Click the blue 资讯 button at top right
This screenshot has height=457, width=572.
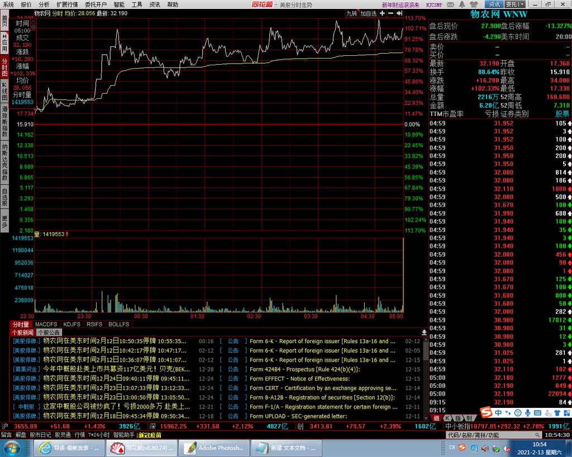click(494, 4)
